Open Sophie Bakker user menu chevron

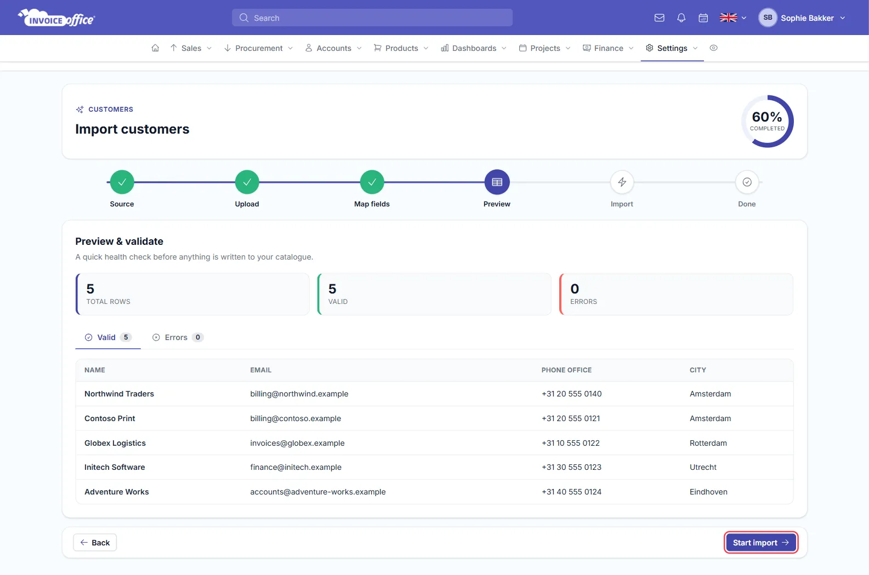tap(843, 18)
